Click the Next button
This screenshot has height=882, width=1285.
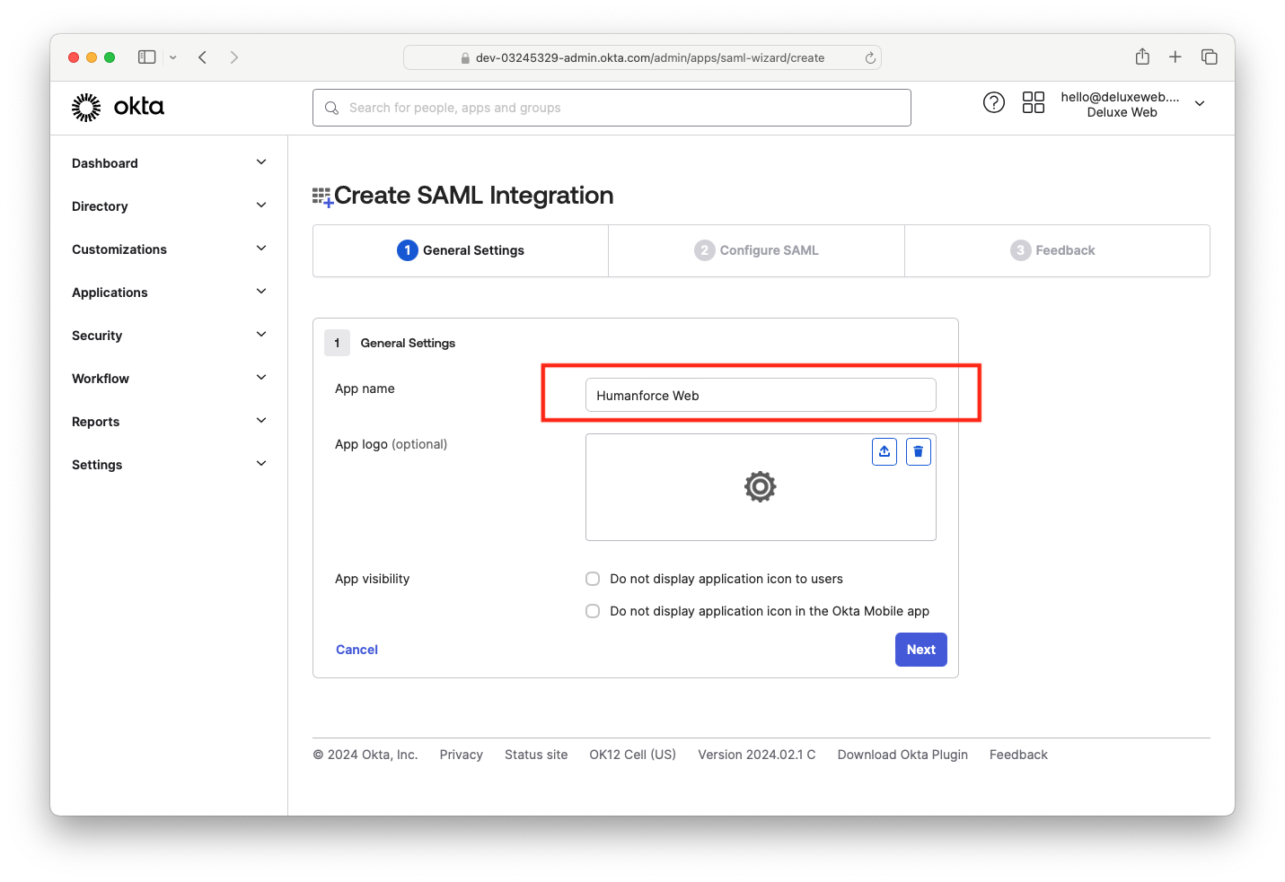click(920, 650)
